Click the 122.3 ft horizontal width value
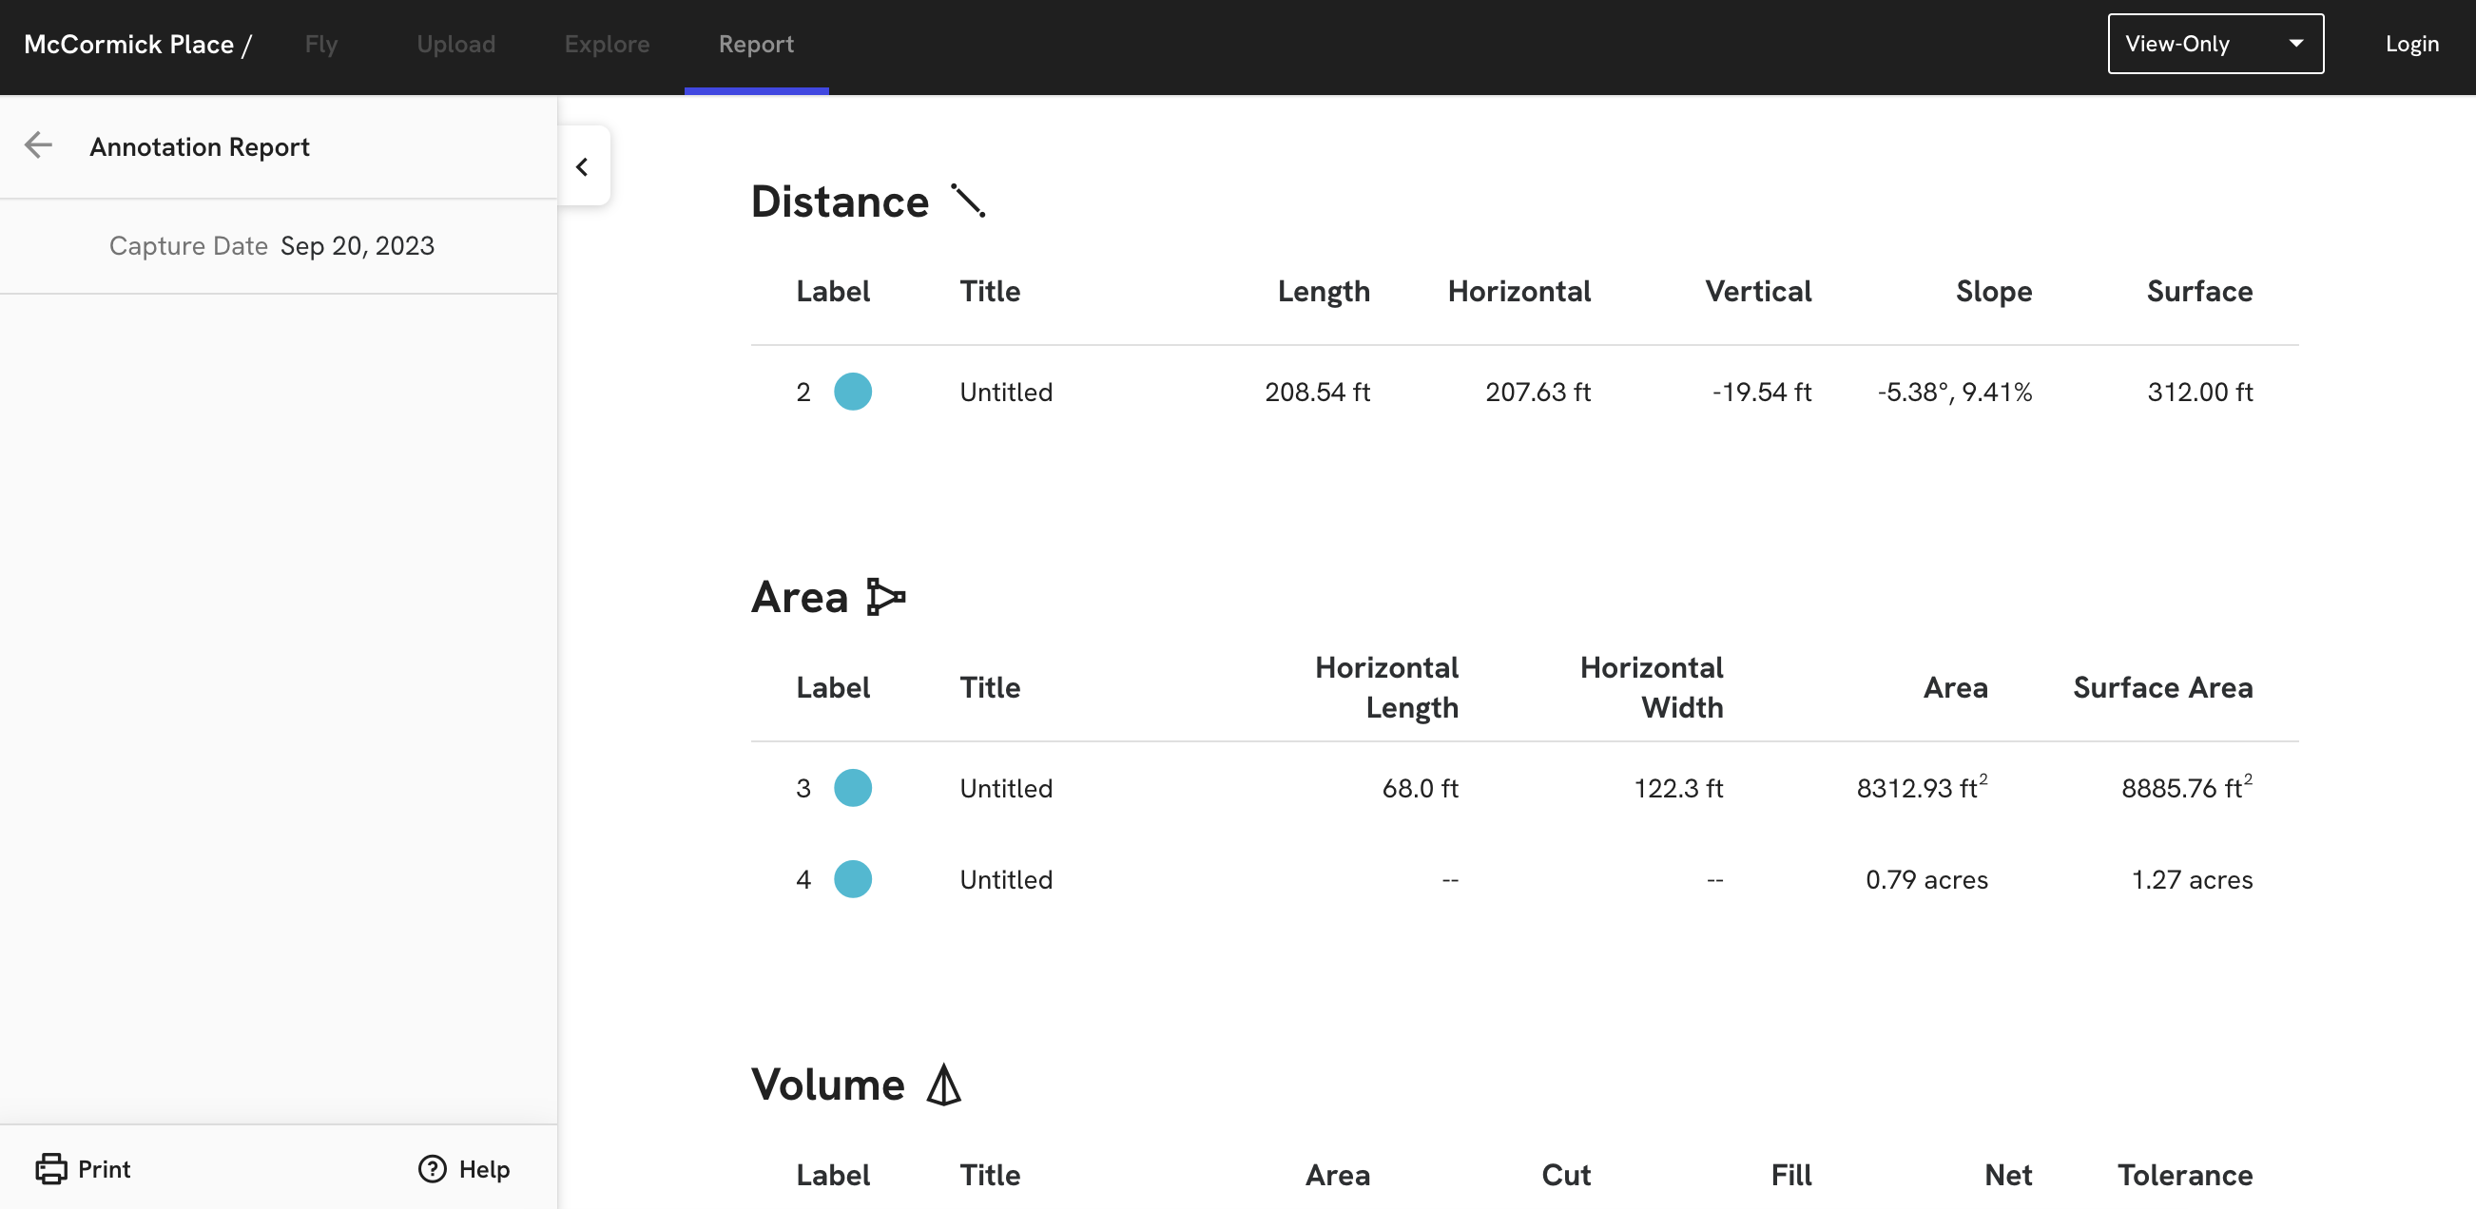Screen dimensions: 2476x1209 1679,788
